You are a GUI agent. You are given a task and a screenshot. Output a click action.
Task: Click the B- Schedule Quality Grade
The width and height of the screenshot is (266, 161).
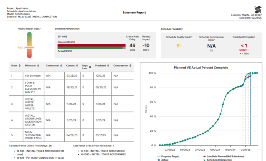179,46
